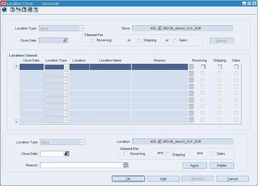Click the table scrollbar down arrow
The width and height of the screenshot is (258, 186).
tap(16, 122)
